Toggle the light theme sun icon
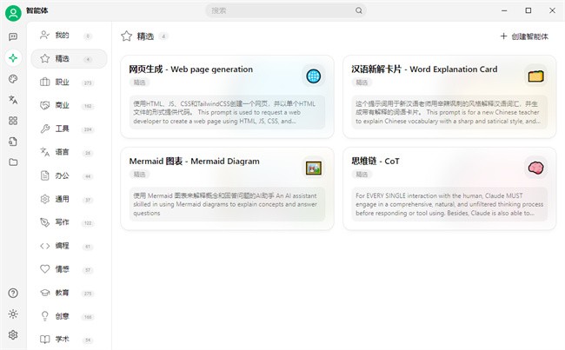Viewport: 565px width, 350px height. (13, 314)
